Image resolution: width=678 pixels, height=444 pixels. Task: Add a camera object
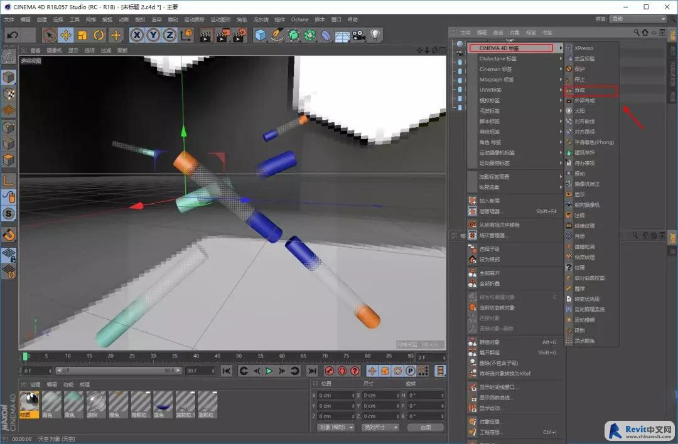(x=358, y=35)
